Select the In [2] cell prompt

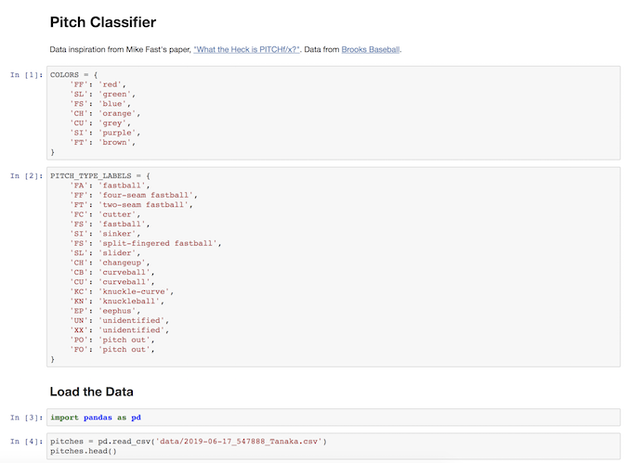click(x=27, y=175)
